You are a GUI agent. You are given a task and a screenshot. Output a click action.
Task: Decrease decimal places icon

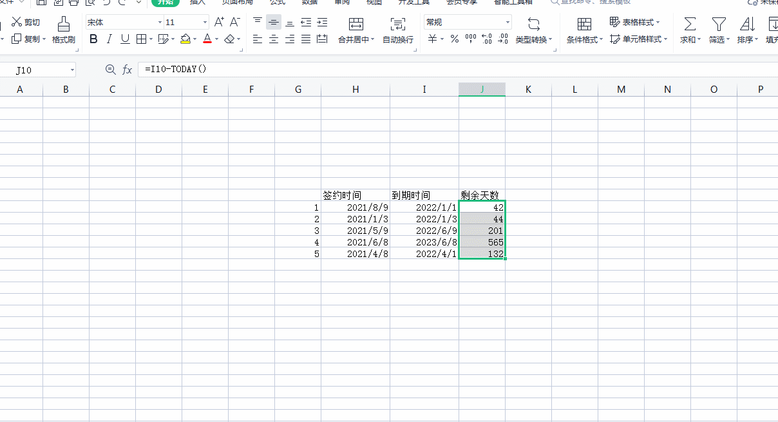point(503,39)
